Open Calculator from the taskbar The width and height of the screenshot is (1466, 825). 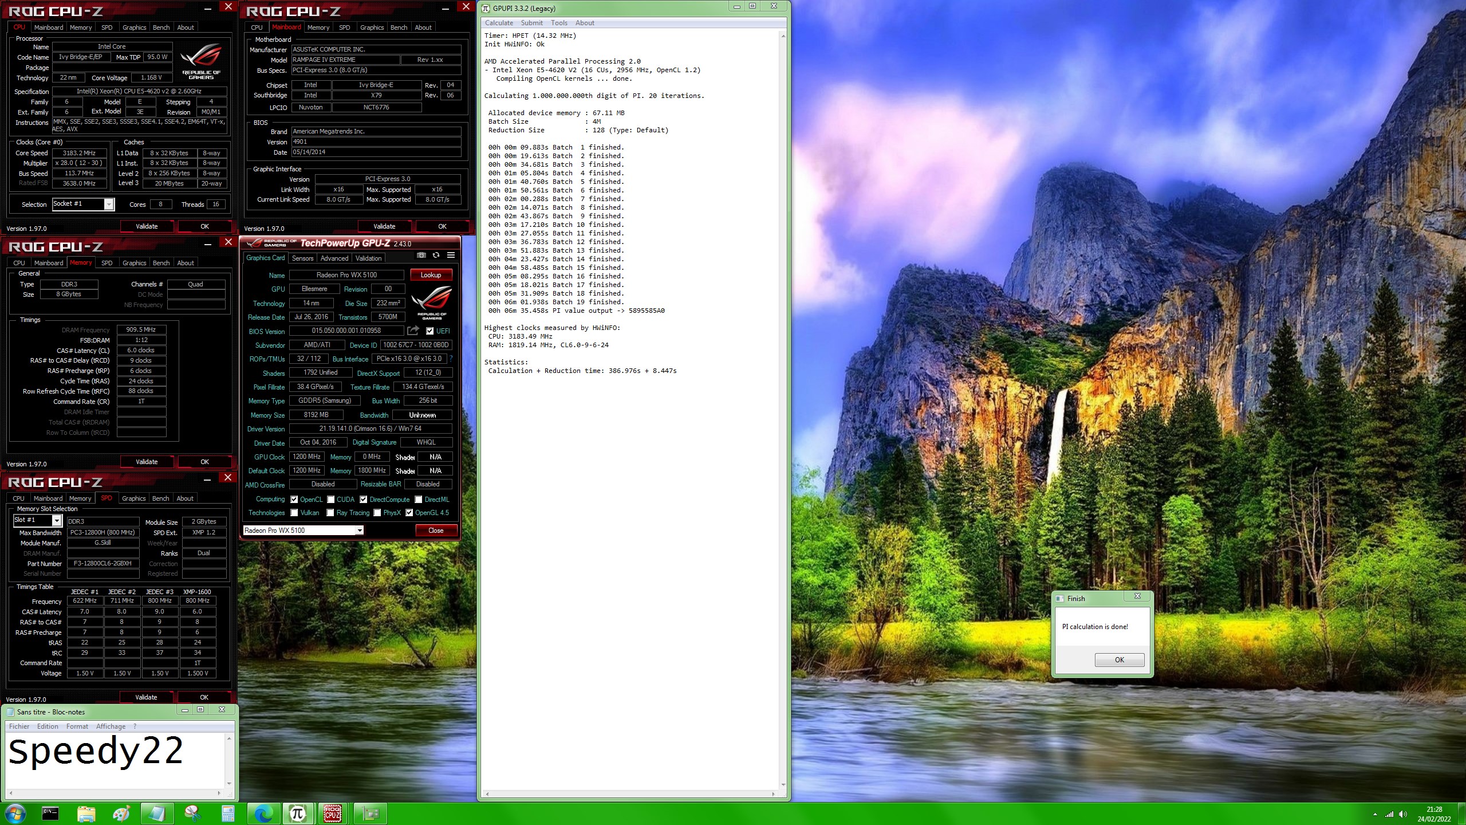click(x=228, y=814)
